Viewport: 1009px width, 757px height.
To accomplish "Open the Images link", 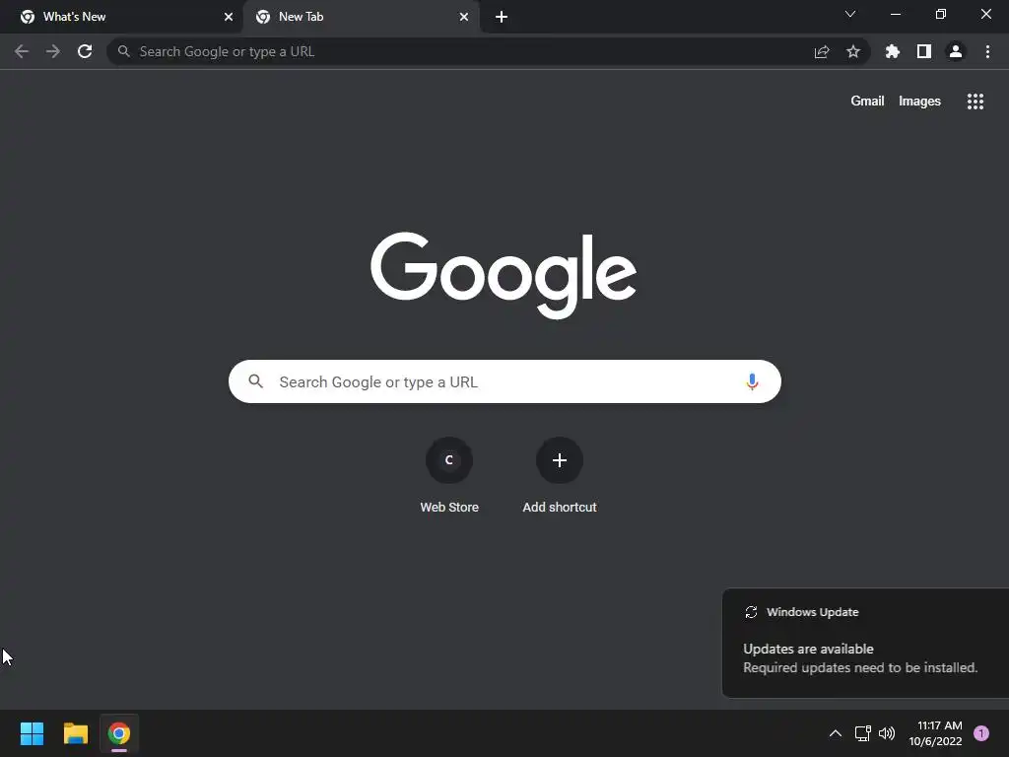I will coord(919,102).
